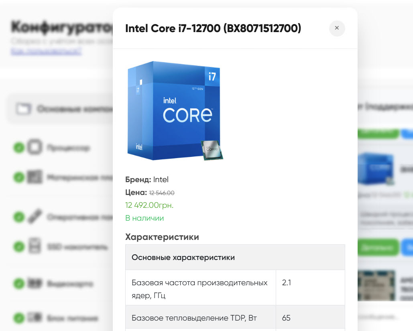
Task: Click the green check mark beside the power supply row
Action: [x=19, y=318]
